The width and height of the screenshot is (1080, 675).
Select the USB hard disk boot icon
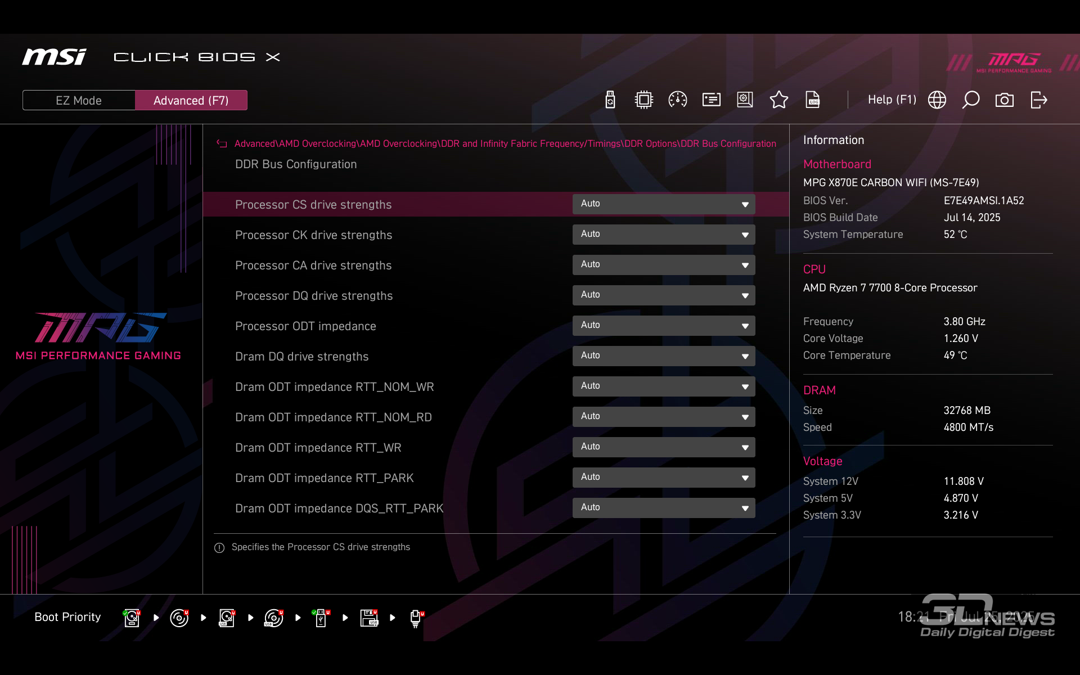click(x=227, y=618)
